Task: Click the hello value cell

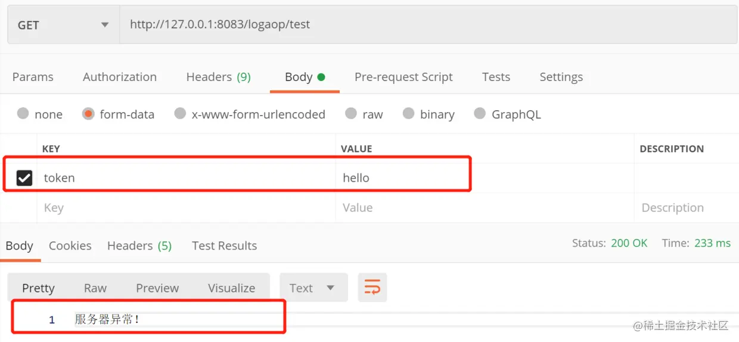Action: tap(485, 178)
